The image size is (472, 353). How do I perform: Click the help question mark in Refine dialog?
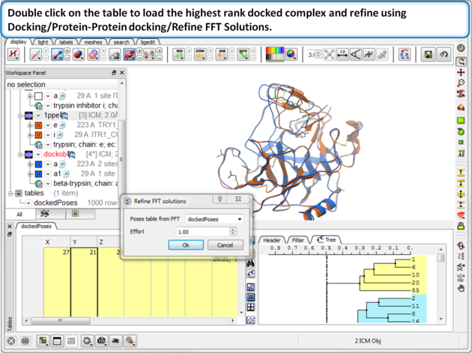(220, 200)
